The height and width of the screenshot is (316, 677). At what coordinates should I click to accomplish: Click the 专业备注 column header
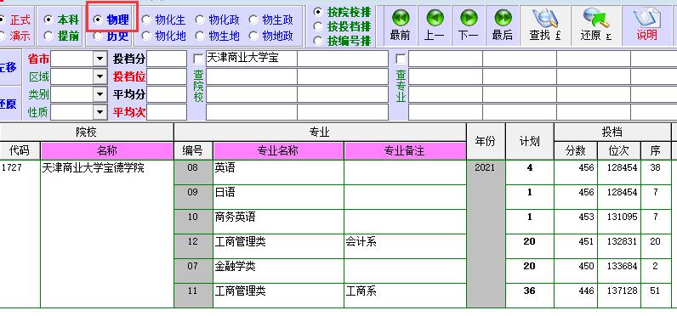(405, 150)
